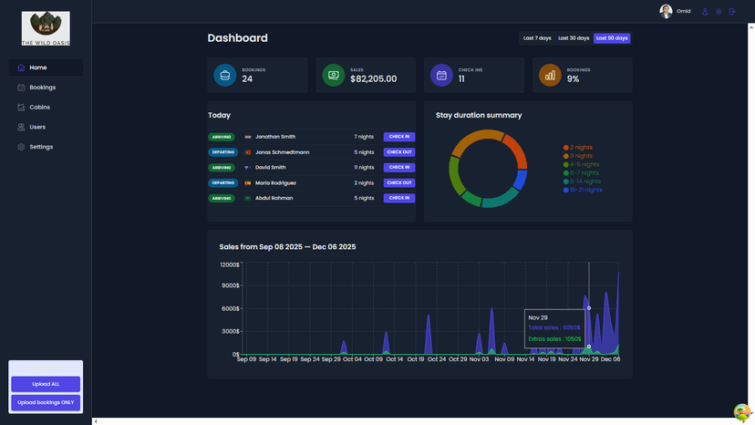Click the briefcase Bookings stat icon
This screenshot has width=755, height=425.
point(225,75)
